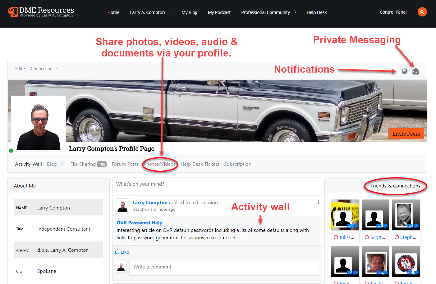Open the activity post three-dot menu
Viewport: 436px width, 284px height.
point(318,202)
